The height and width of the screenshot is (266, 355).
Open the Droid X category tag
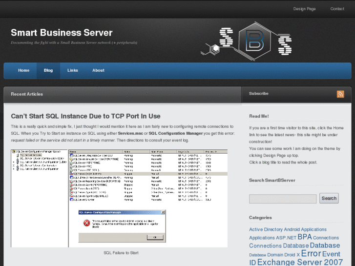tap(292, 255)
